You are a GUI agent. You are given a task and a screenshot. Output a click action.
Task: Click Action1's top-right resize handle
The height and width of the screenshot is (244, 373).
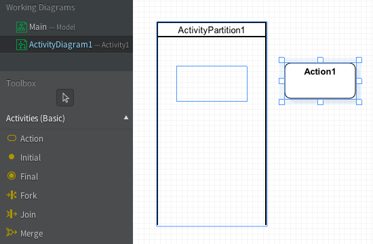click(x=359, y=60)
